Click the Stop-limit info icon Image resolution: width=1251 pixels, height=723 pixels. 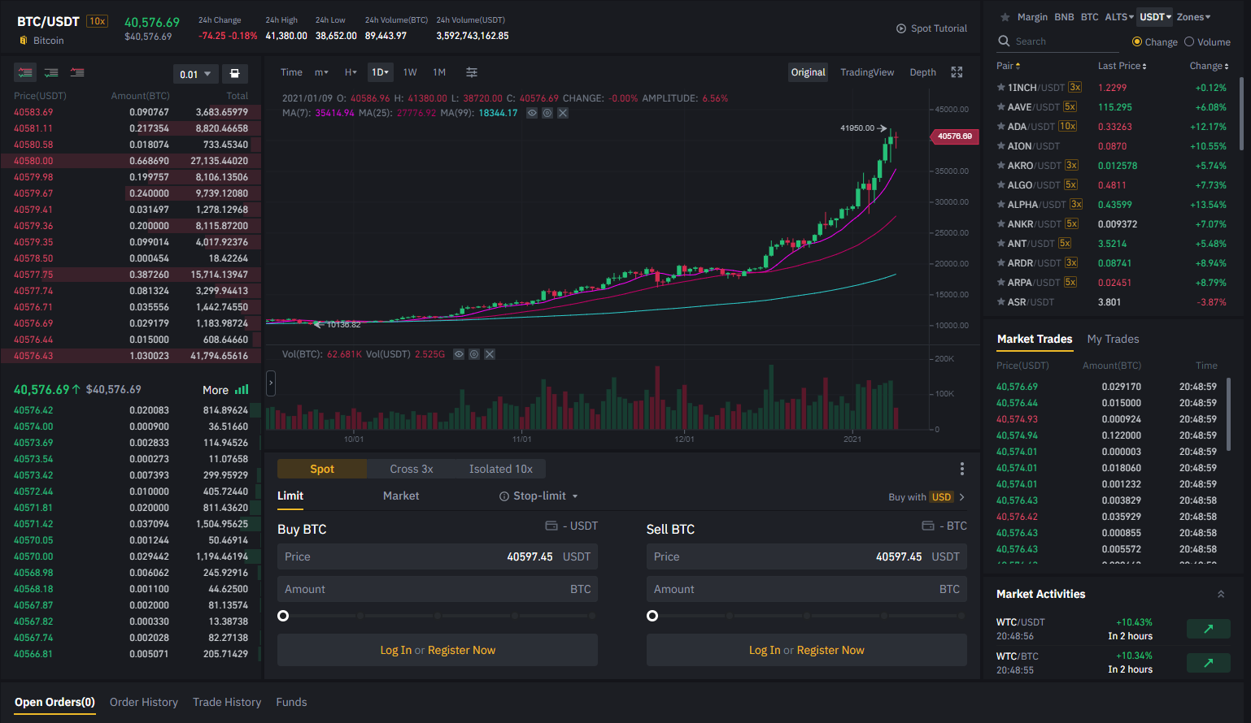coord(504,496)
